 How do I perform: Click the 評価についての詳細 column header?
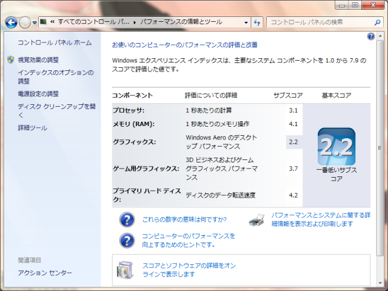pyautogui.click(x=211, y=95)
